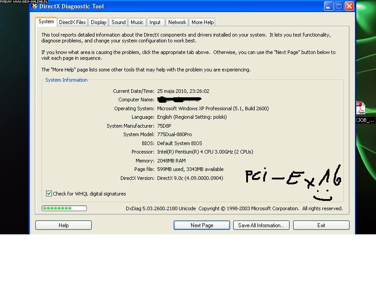Click the System Model value 775Dual-880Pro
Image resolution: width=376 pixels, height=283 pixels.
click(x=174, y=134)
